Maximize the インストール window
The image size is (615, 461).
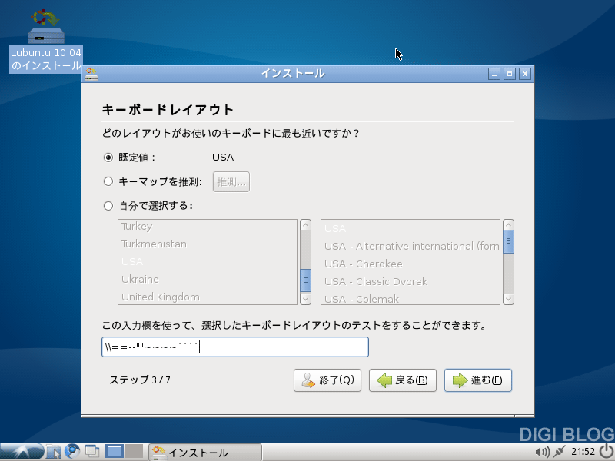(510, 74)
